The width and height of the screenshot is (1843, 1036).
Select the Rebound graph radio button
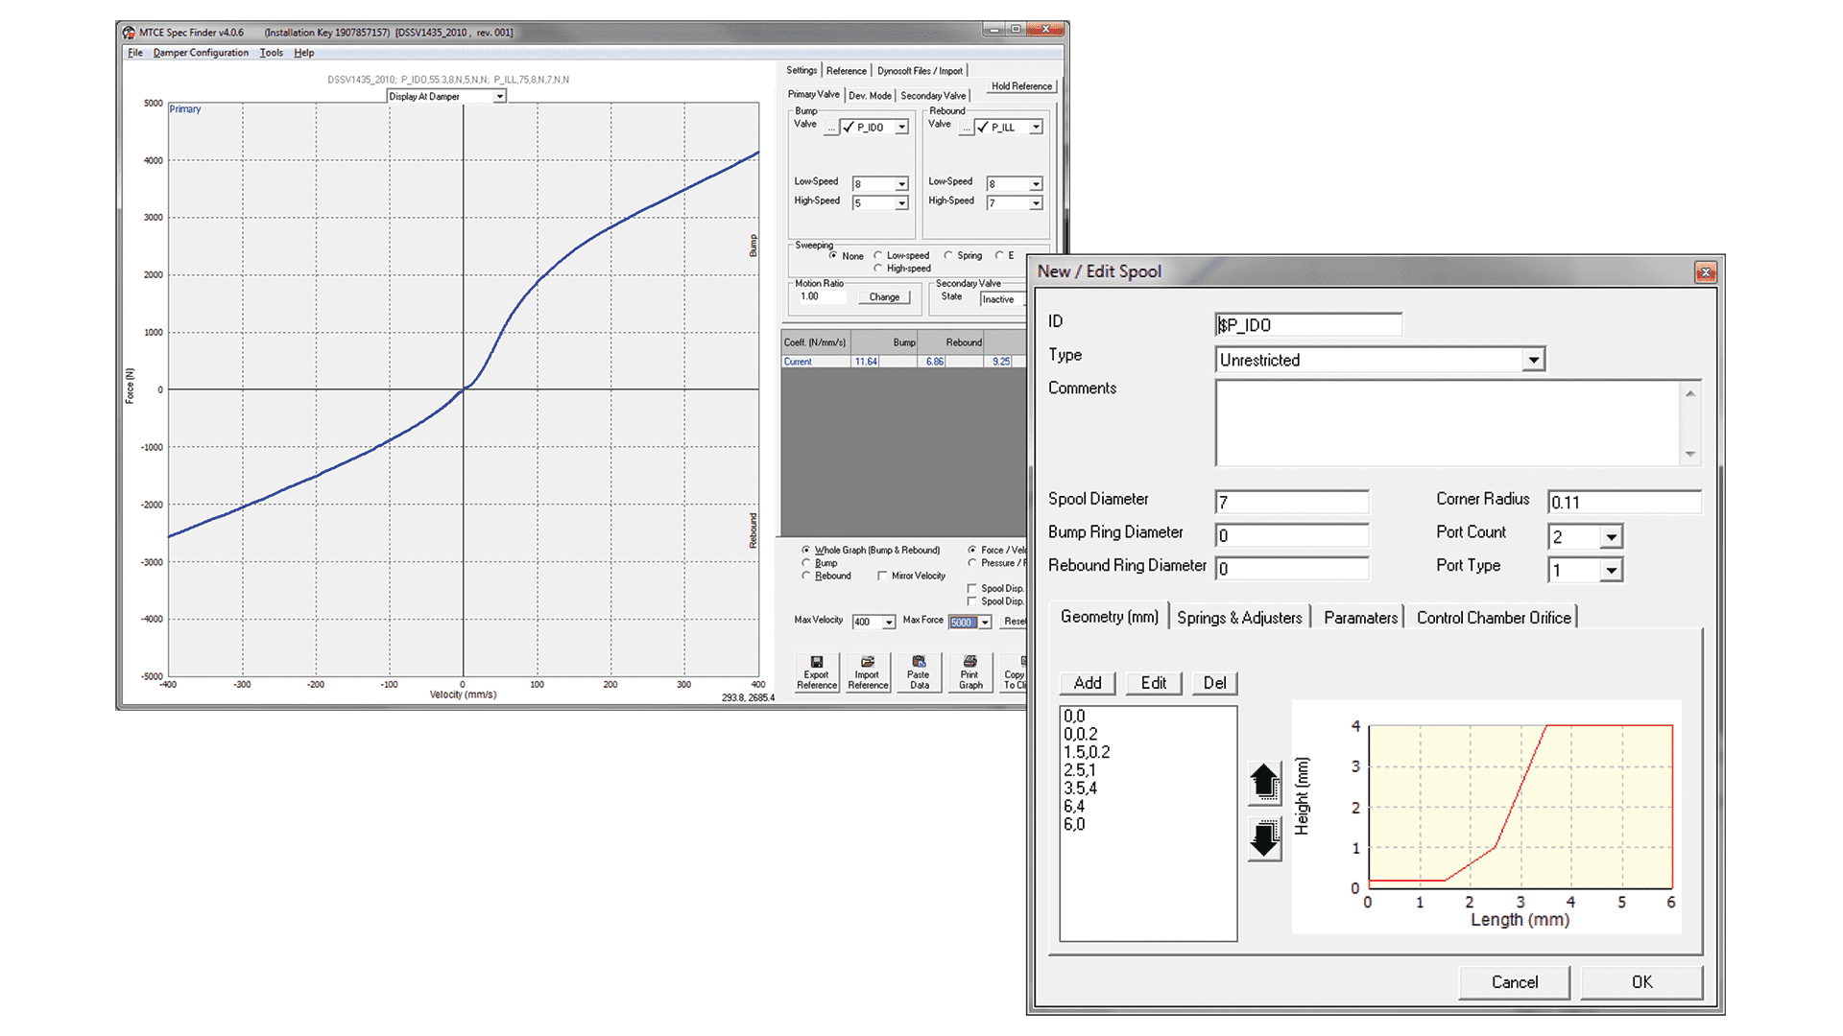click(x=806, y=577)
